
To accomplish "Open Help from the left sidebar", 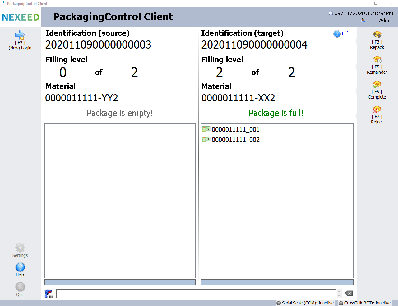I will pos(20,267).
